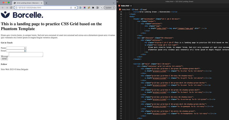Screen dimensions: 229x120
Task: Open a new Chrome tab
Action: (x=46, y=3)
